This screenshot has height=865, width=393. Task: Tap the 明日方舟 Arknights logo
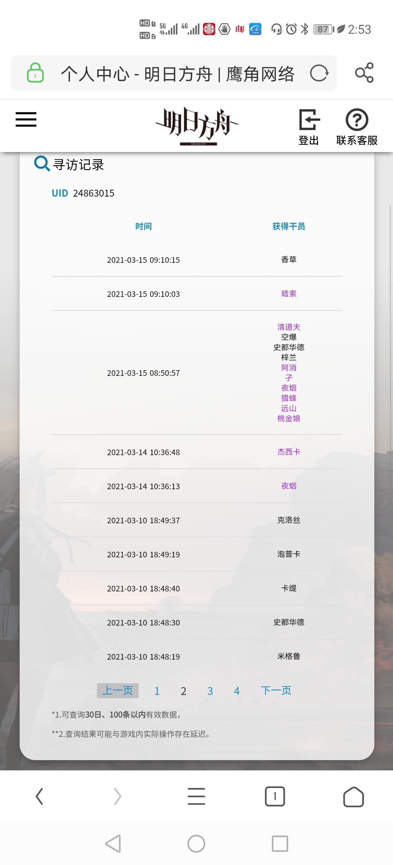[x=197, y=126]
